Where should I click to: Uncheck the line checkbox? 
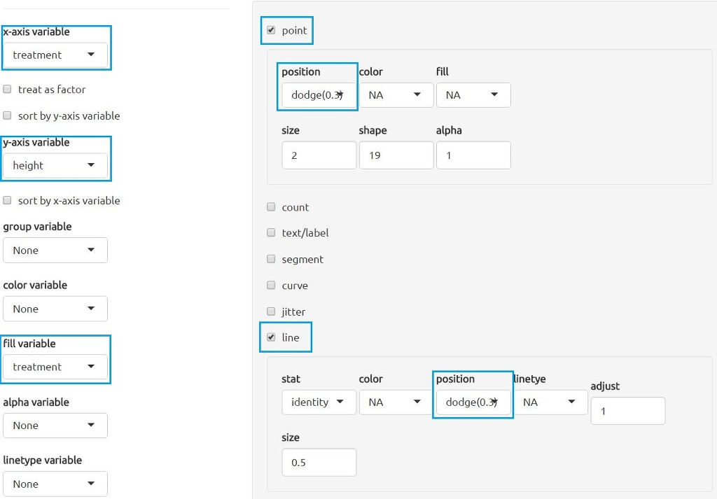pos(271,337)
